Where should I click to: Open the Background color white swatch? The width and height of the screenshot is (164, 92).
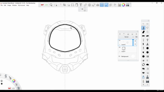click(133, 56)
